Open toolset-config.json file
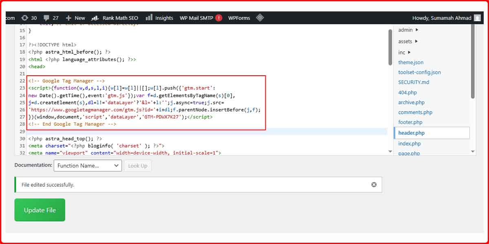 (x=419, y=72)
